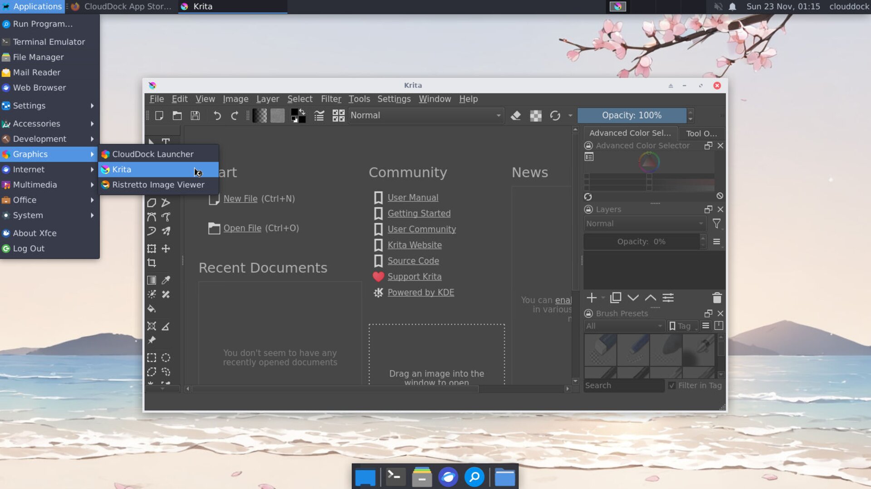Switch to the Tool Options tab
This screenshot has height=489, width=871.
coord(701,133)
